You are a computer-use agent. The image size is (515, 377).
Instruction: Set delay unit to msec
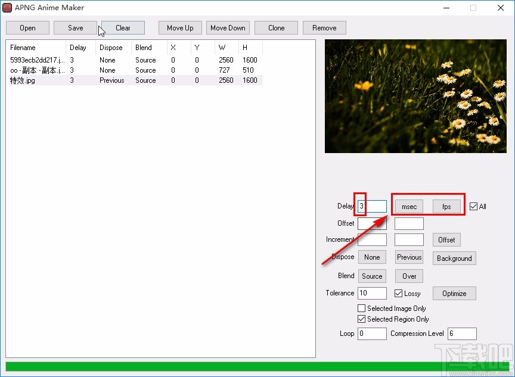409,207
